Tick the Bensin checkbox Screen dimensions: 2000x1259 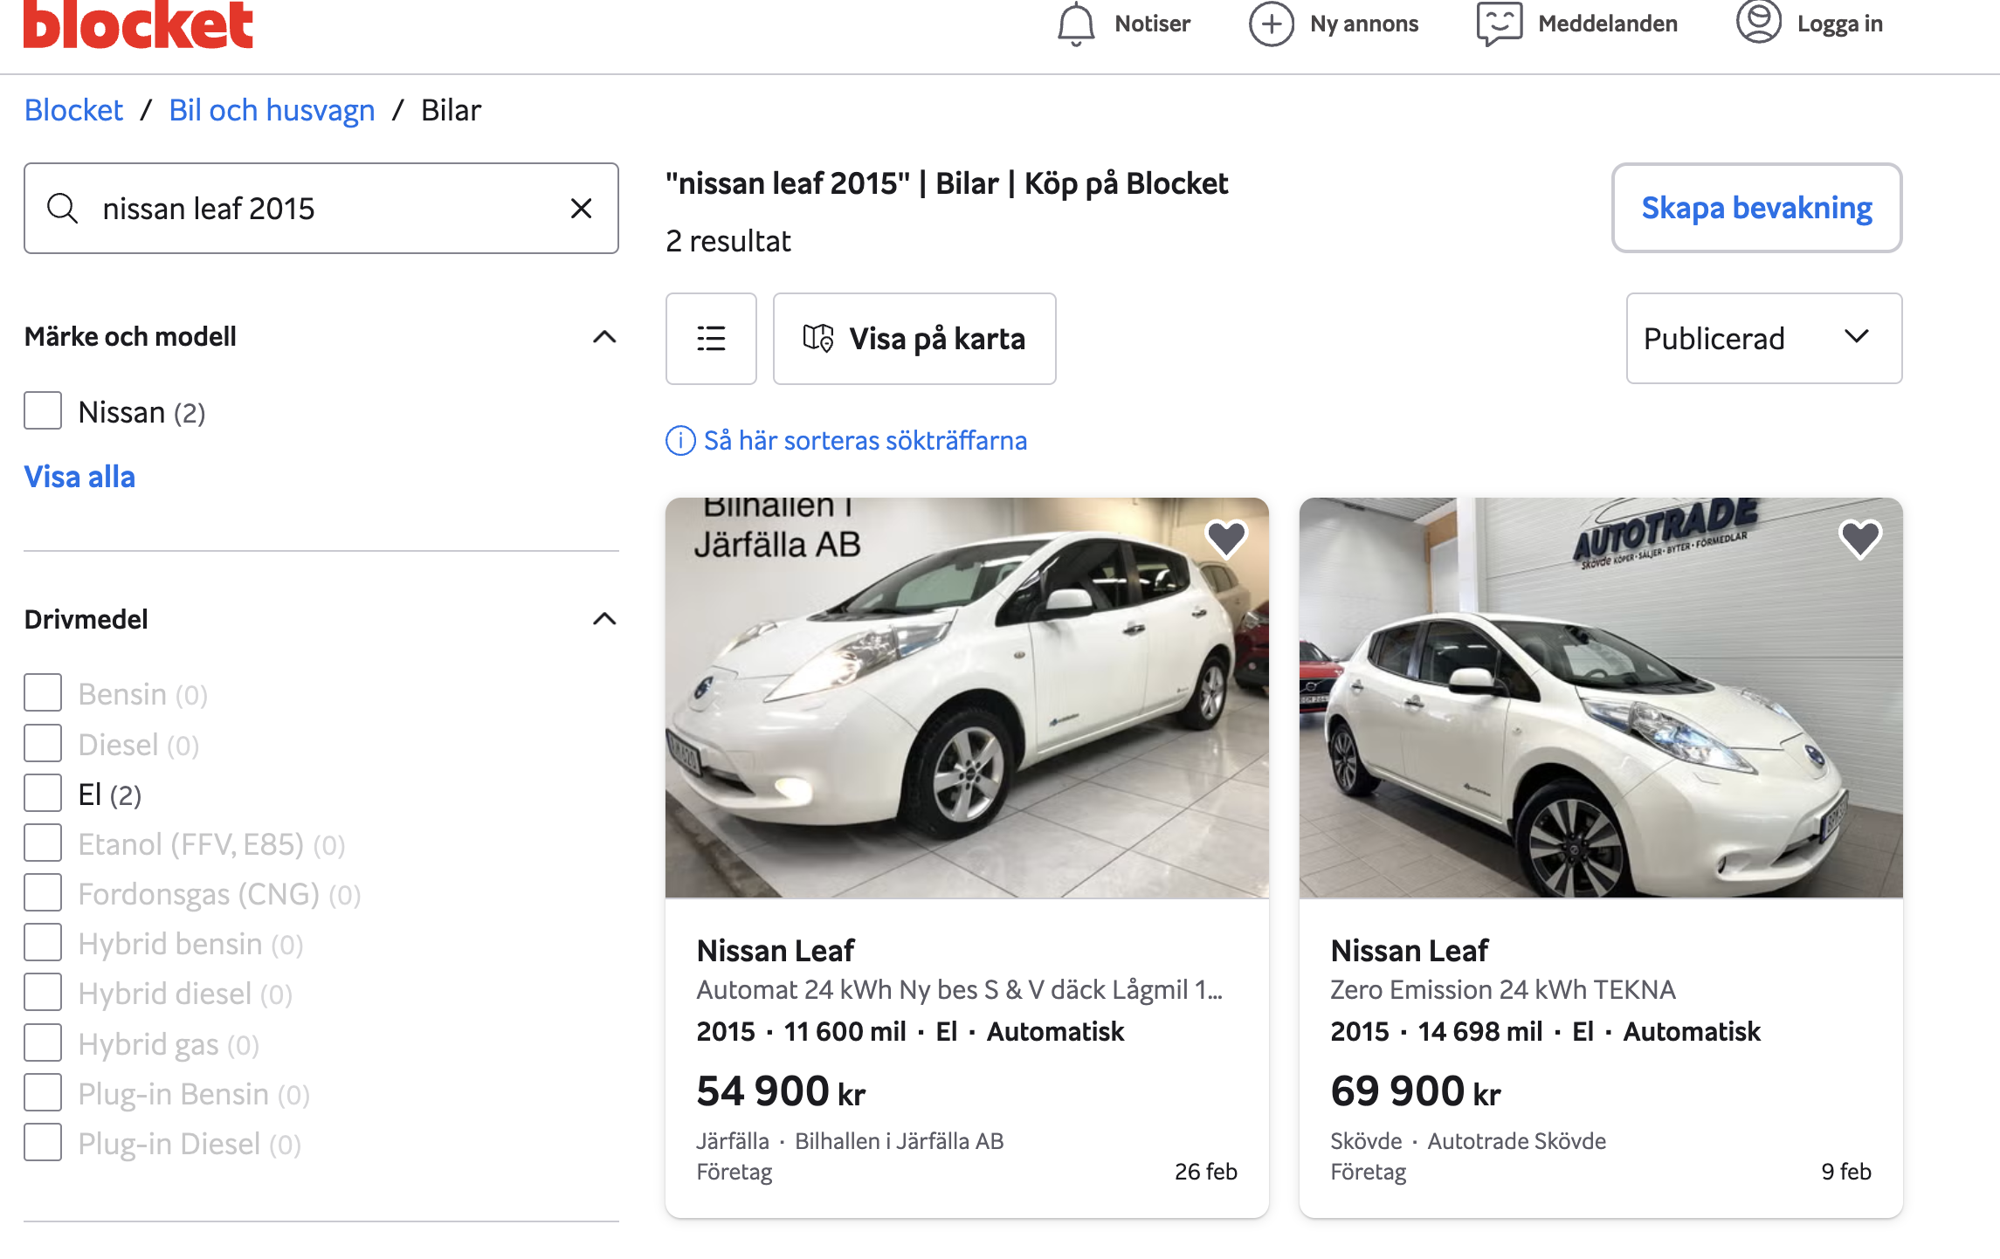point(43,693)
